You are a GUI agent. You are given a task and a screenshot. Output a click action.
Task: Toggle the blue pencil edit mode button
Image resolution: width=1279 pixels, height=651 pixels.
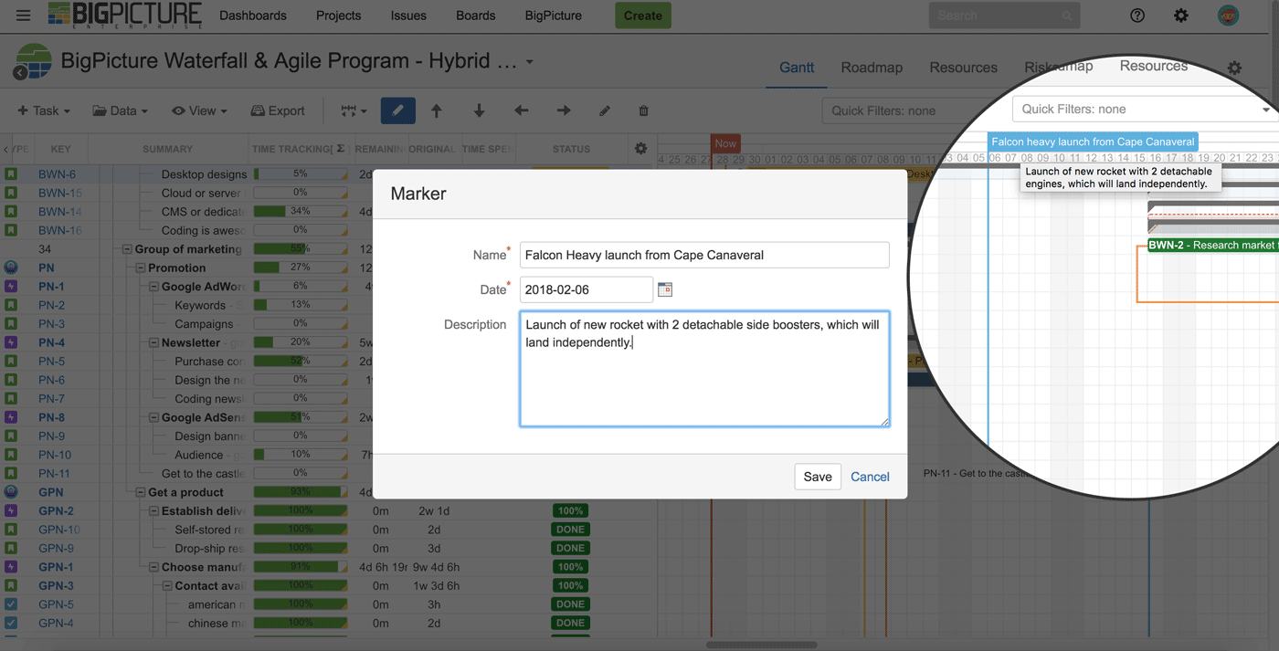click(x=397, y=110)
